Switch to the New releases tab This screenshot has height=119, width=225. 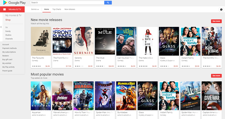[x=70, y=9]
